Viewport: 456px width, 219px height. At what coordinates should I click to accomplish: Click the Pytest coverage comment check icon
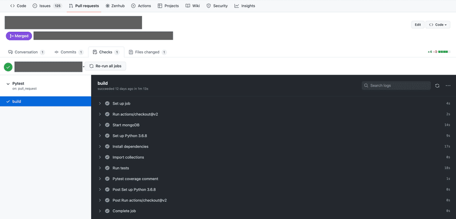(107, 179)
